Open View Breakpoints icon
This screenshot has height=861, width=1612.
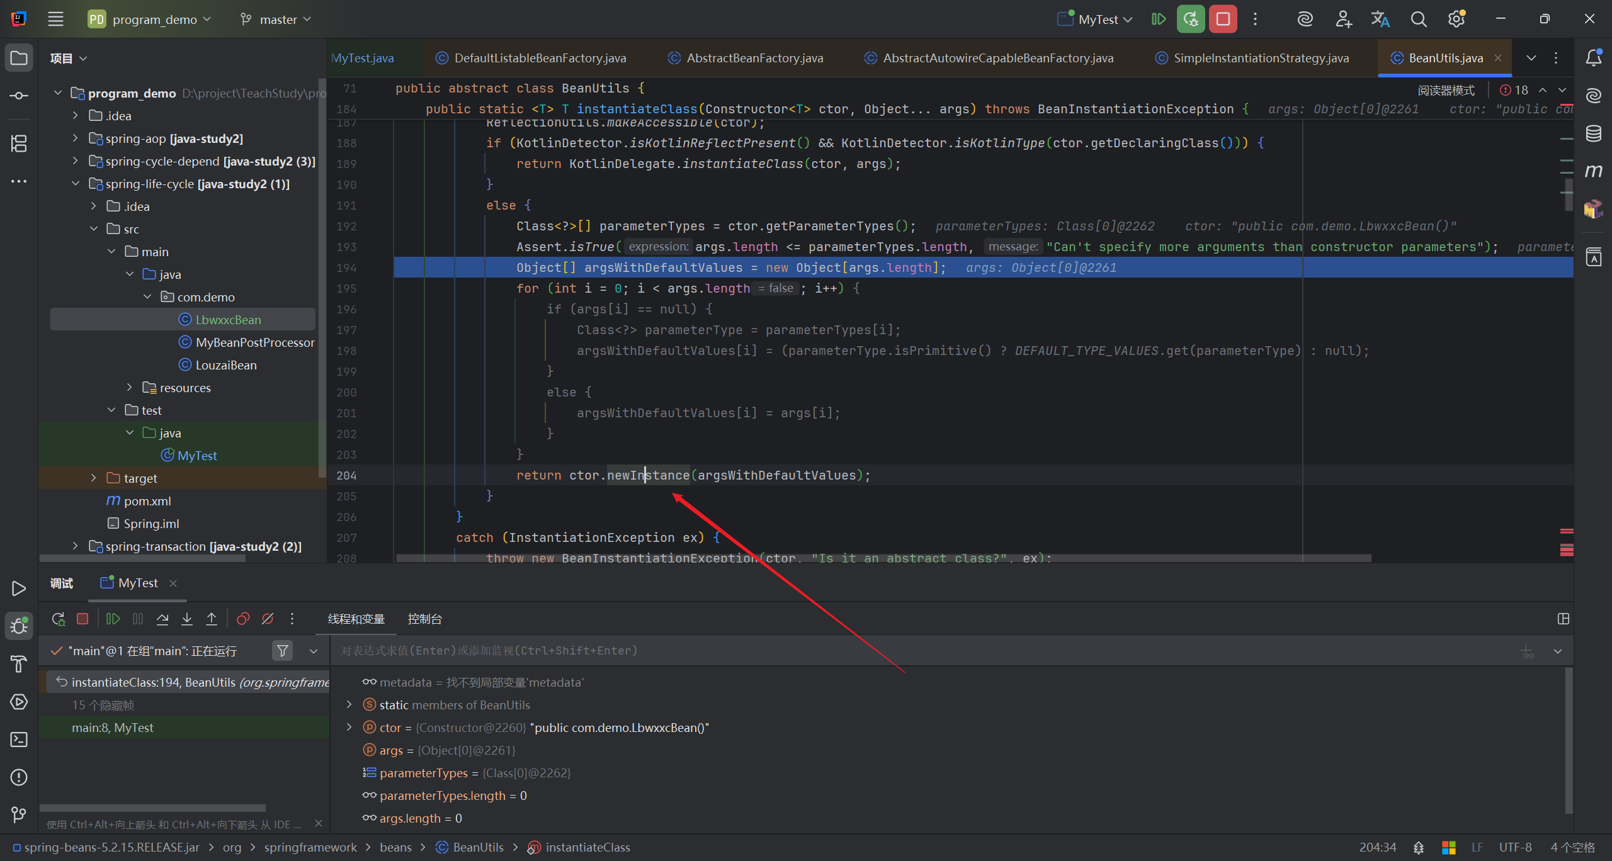point(243,619)
